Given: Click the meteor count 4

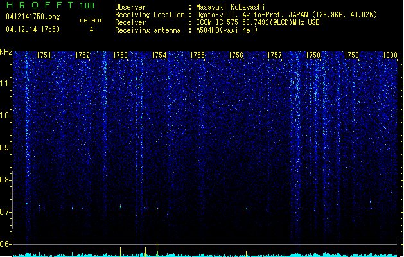Looking at the screenshot, I should 91,30.
